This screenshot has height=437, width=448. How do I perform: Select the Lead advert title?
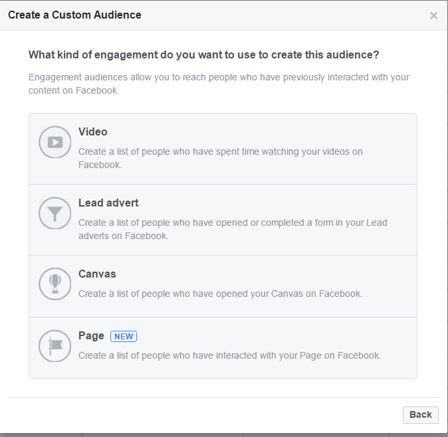tap(108, 203)
